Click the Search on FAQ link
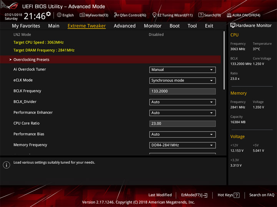Viewport: 277px width, 207px height. tap(262, 195)
